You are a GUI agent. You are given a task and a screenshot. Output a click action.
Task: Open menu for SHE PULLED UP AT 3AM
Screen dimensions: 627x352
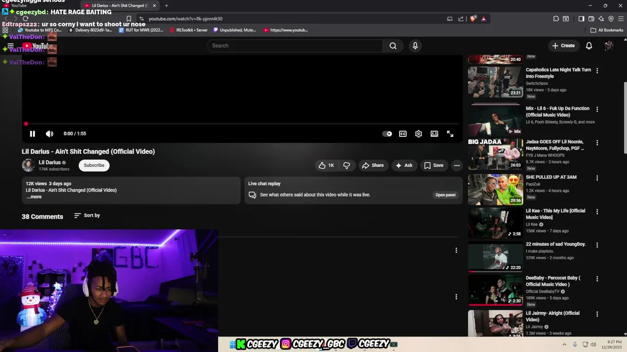tap(597, 177)
